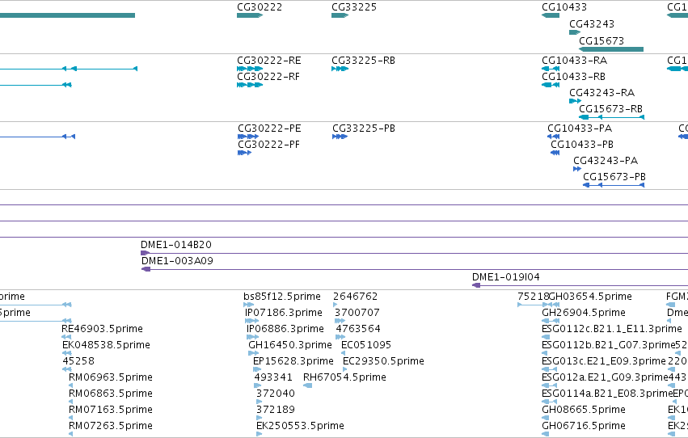Click EST EK048538.5prime
The width and height of the screenshot is (688, 438).
coord(106,345)
